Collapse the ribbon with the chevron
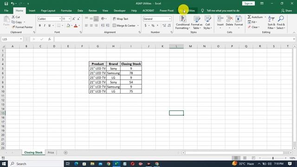 point(294,32)
